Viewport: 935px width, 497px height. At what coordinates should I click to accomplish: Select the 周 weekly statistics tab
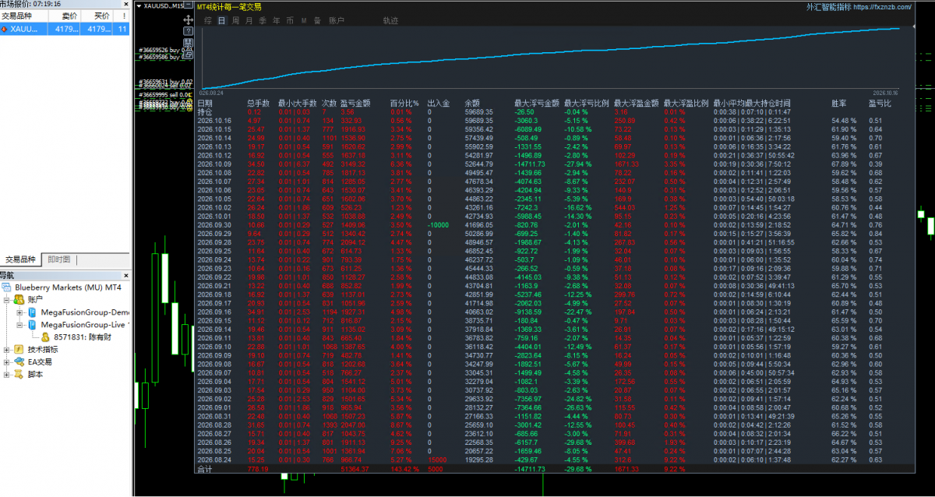click(235, 20)
